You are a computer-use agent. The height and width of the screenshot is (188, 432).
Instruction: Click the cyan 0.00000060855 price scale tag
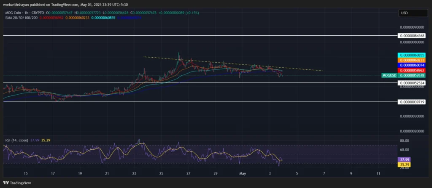click(413, 55)
